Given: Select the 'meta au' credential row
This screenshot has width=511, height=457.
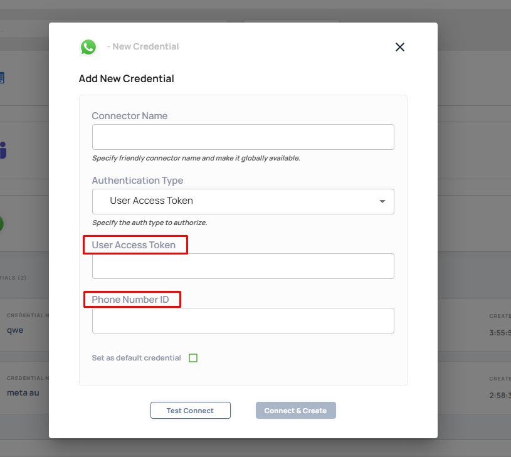Looking at the screenshot, I should pyautogui.click(x=23, y=393).
